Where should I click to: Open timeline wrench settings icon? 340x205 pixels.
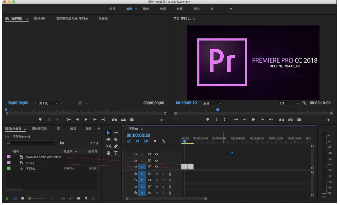pyautogui.click(x=163, y=141)
